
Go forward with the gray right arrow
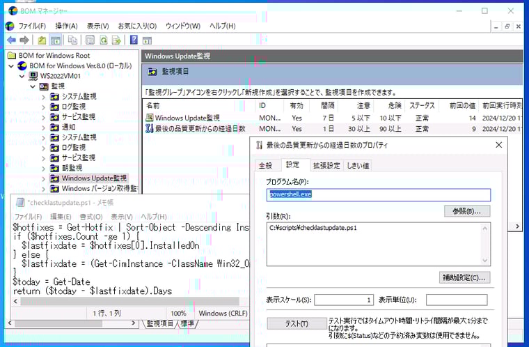pos(24,40)
